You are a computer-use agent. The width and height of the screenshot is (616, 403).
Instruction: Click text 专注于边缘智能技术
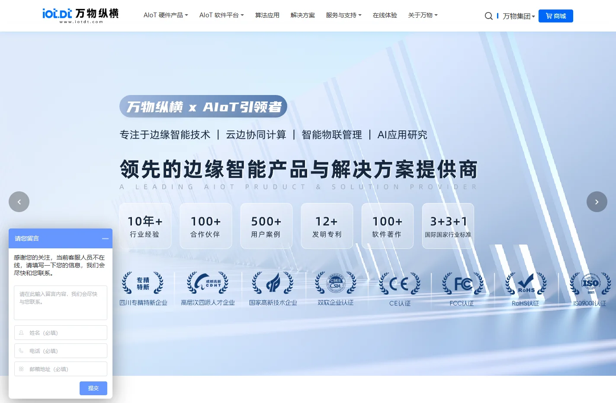(165, 135)
